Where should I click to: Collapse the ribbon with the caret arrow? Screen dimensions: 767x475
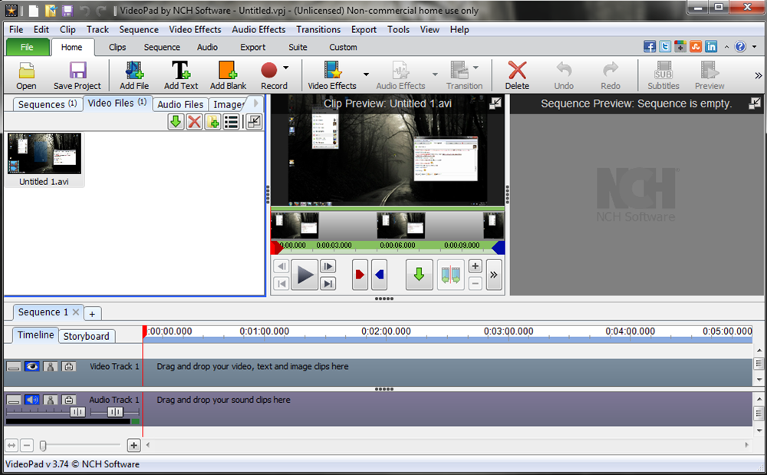tap(727, 47)
